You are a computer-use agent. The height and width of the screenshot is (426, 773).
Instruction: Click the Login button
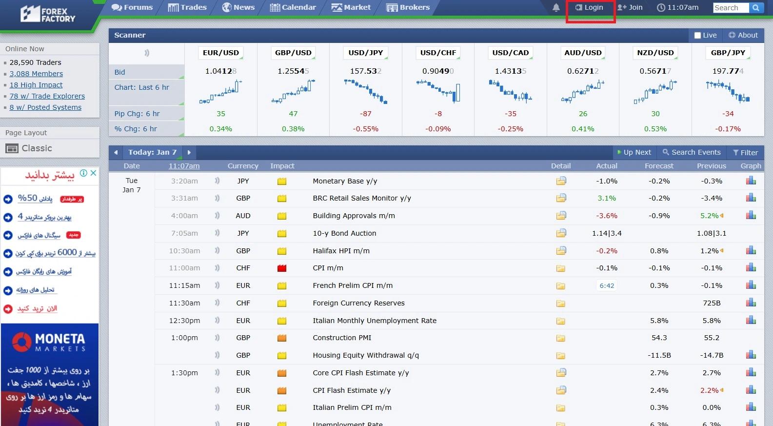589,7
